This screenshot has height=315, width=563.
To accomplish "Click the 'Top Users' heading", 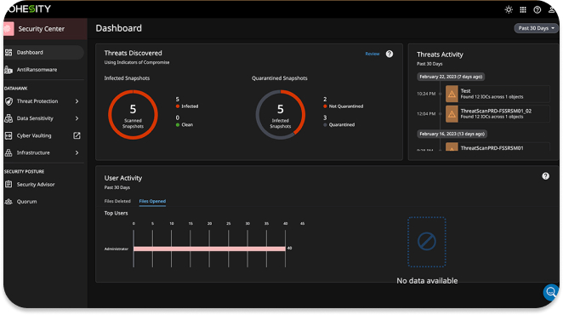I will click(116, 213).
